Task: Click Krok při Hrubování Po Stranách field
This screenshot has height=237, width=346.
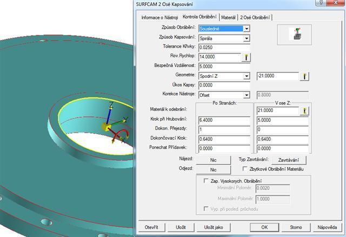Action: [224, 120]
